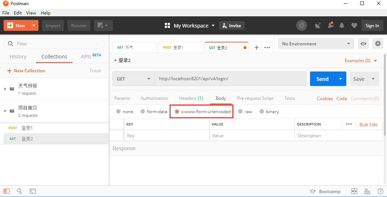Click the Sign In button
This screenshot has width=387, height=197.
pos(372,26)
